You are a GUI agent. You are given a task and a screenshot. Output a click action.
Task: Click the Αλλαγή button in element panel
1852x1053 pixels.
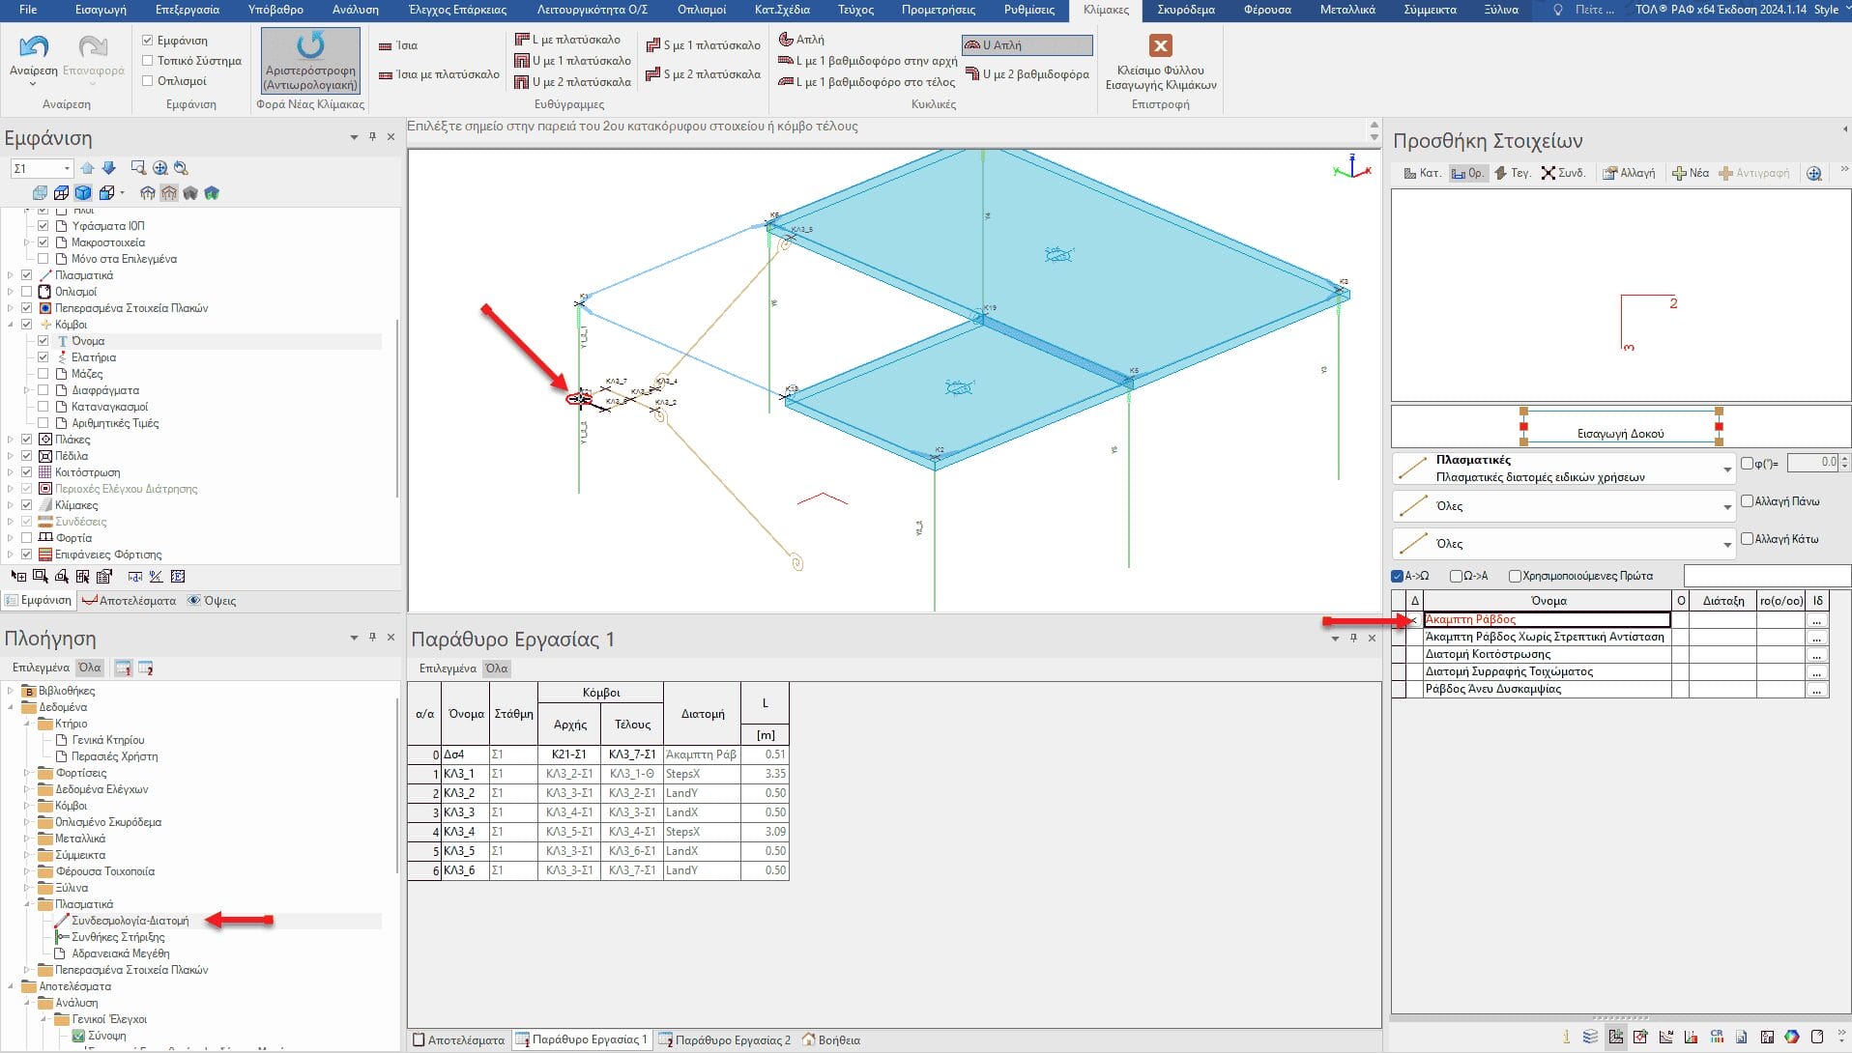(x=1629, y=173)
